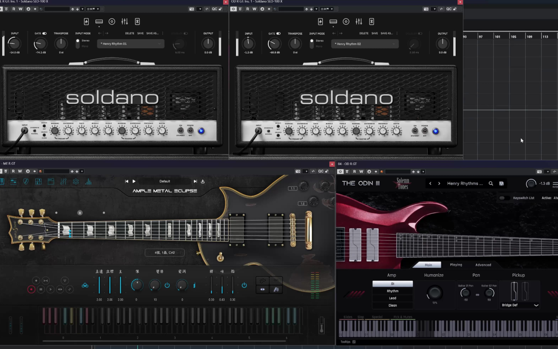Switch Stereo/Mono input mode in left Soldano

[x=78, y=43]
